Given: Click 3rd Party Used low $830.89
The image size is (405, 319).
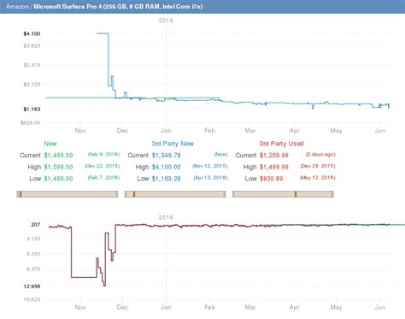Looking at the screenshot, I should 271,179.
